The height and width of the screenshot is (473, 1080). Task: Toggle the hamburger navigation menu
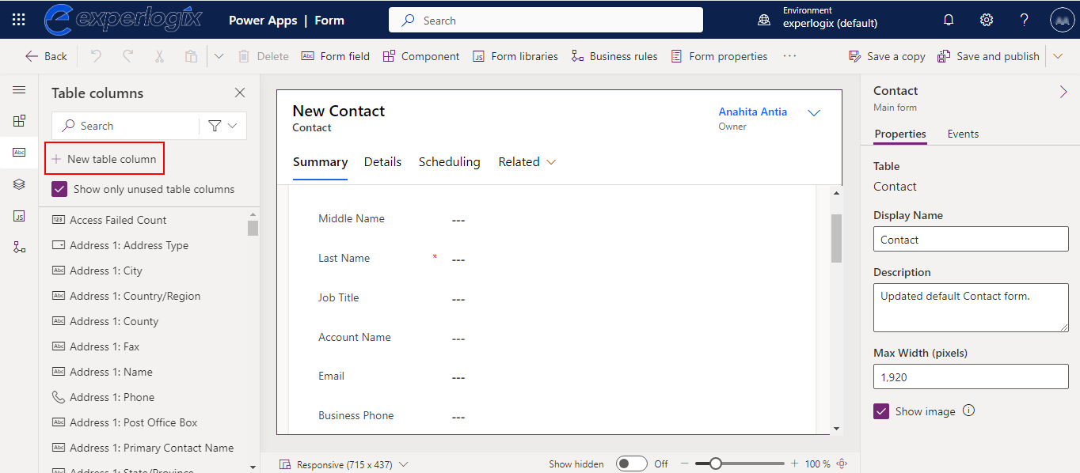point(19,90)
